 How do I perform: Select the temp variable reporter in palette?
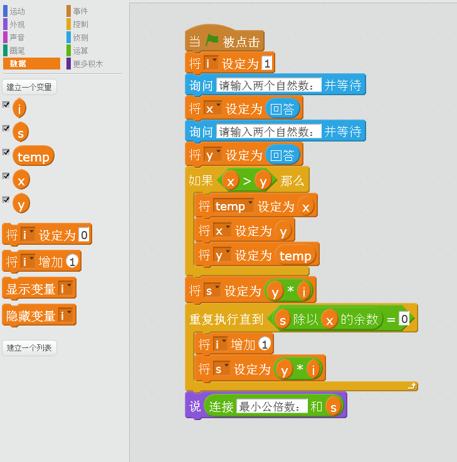click(33, 156)
